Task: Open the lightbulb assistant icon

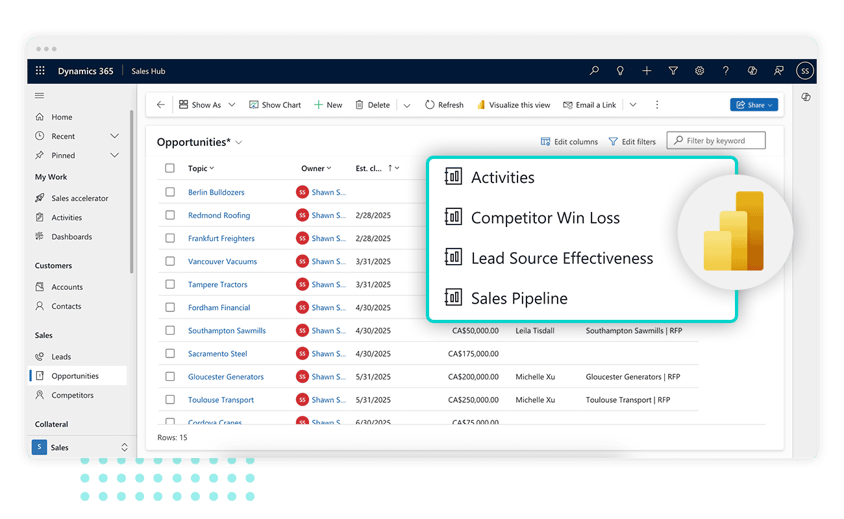Action: point(620,71)
